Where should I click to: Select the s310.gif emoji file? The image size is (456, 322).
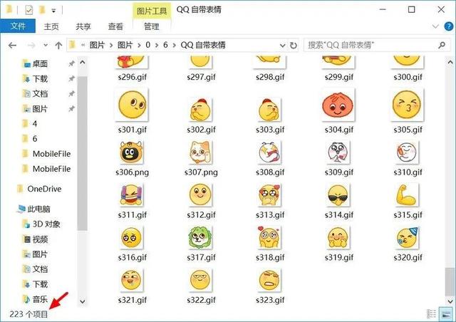tap(407, 152)
